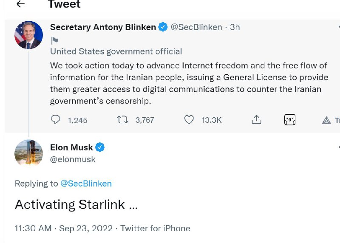Click the 3h timestamp on Blinken's tweet
Screen dimensions: 340x243
point(235,27)
